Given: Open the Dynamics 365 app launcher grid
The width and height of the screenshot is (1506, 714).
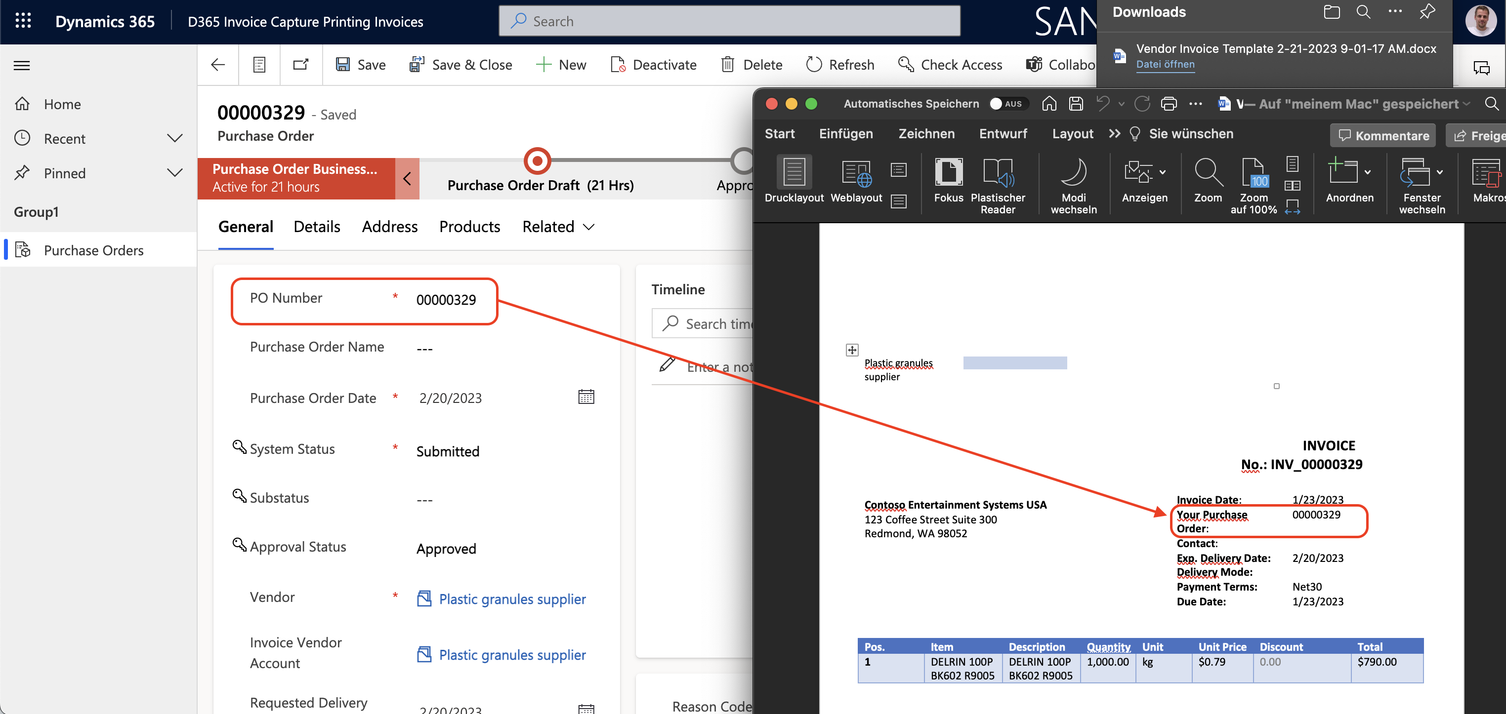Looking at the screenshot, I should point(23,21).
